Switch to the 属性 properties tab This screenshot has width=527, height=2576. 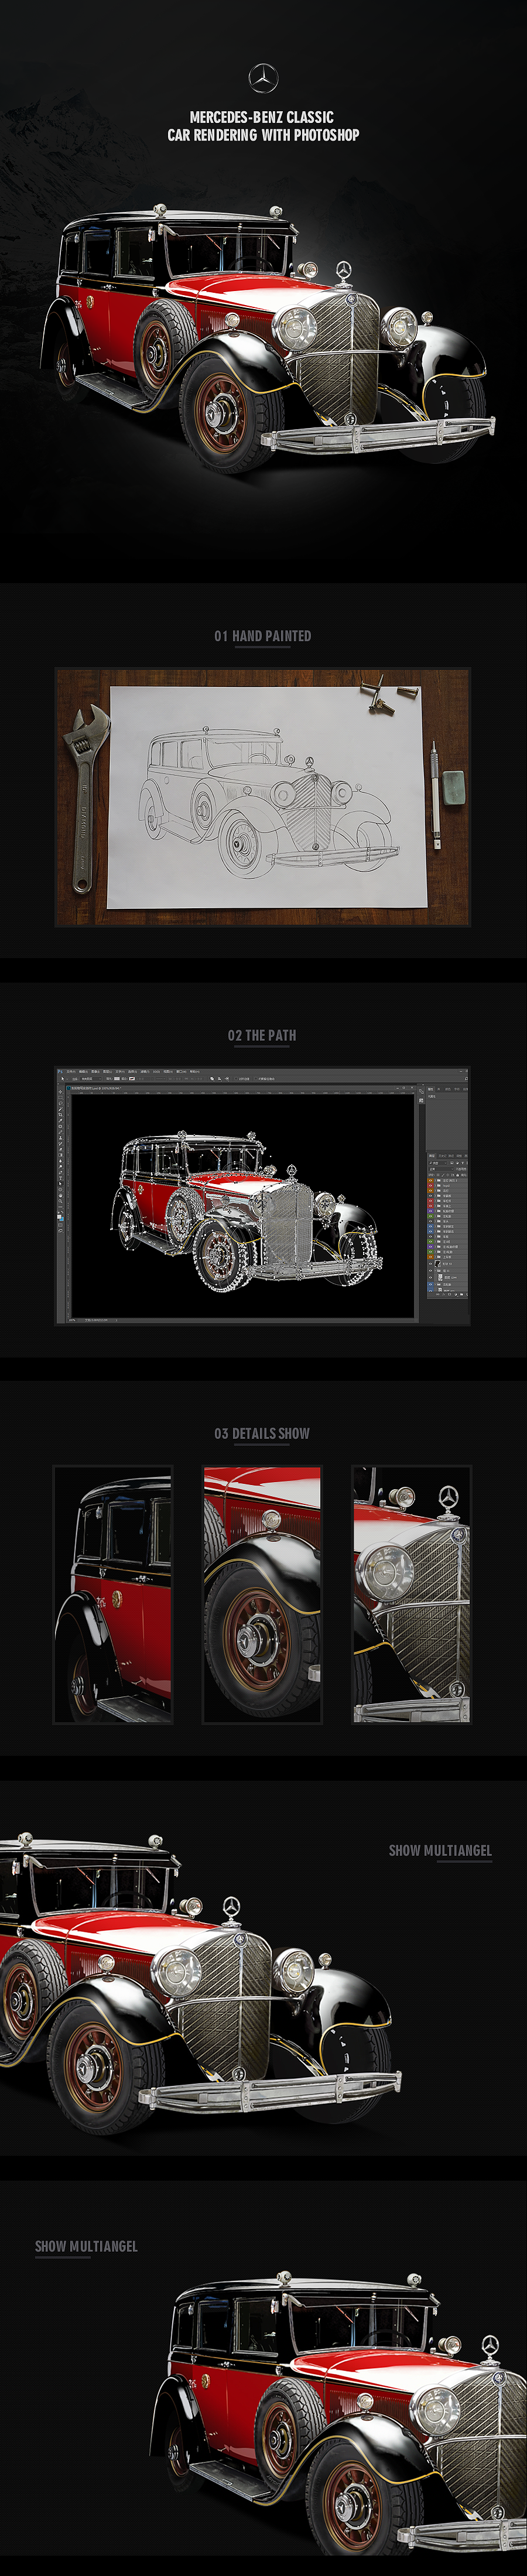point(431,1090)
